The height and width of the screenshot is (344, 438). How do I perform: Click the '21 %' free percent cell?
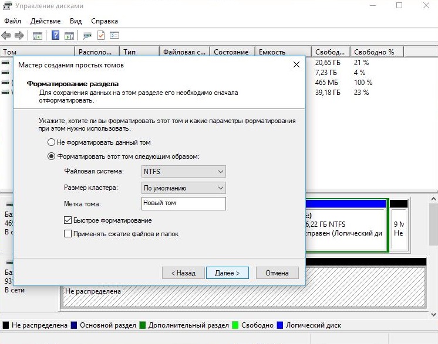coord(362,63)
